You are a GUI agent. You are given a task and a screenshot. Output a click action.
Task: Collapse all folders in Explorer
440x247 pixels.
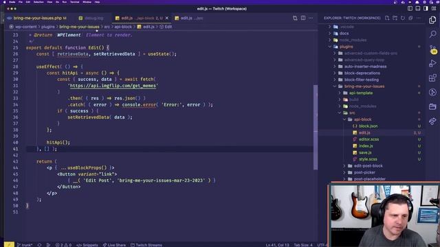click(x=410, y=18)
